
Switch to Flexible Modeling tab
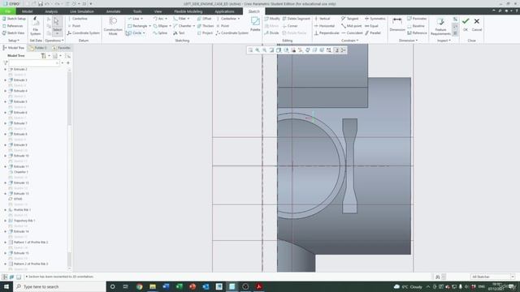pyautogui.click(x=188, y=11)
